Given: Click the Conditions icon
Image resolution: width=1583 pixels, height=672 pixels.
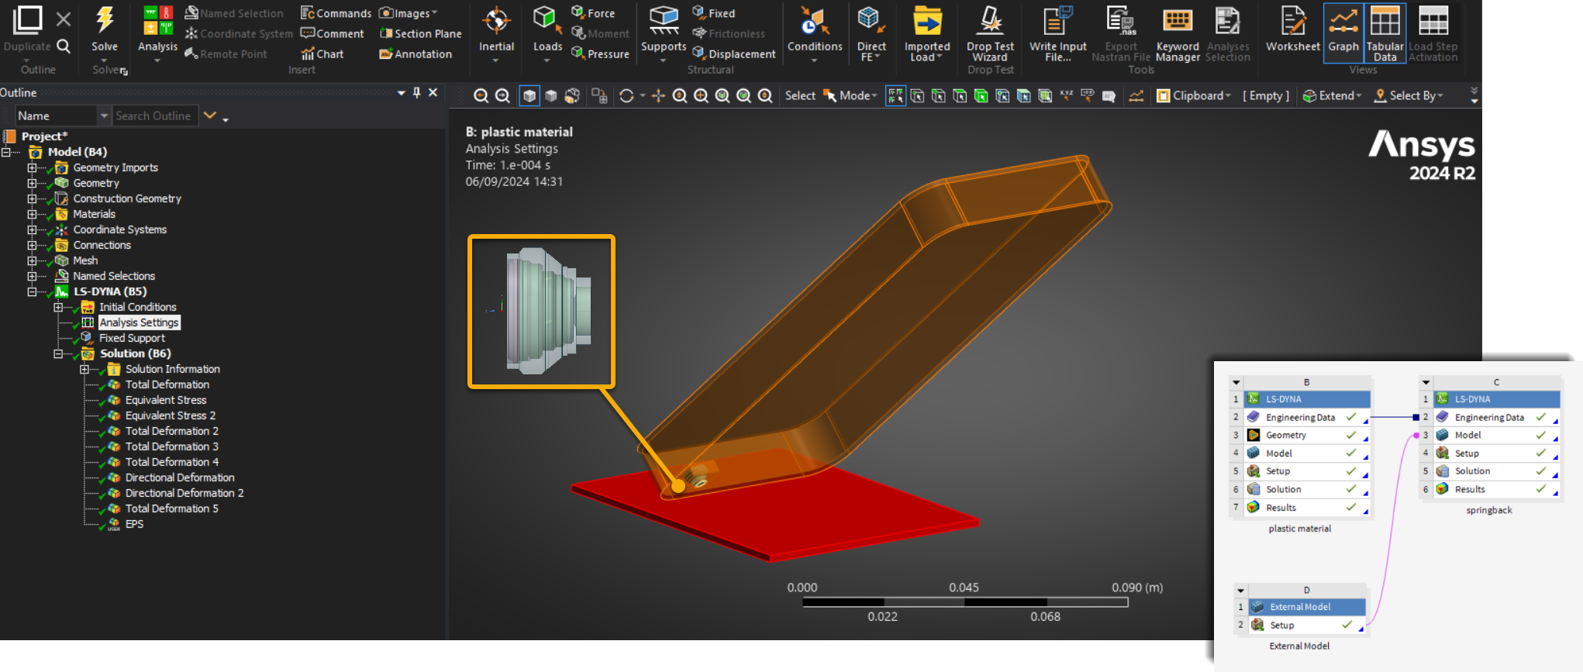Looking at the screenshot, I should [x=814, y=21].
